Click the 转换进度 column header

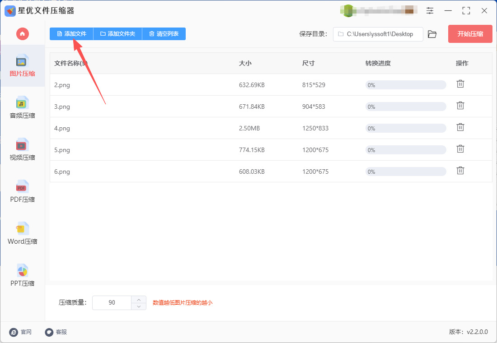[378, 63]
